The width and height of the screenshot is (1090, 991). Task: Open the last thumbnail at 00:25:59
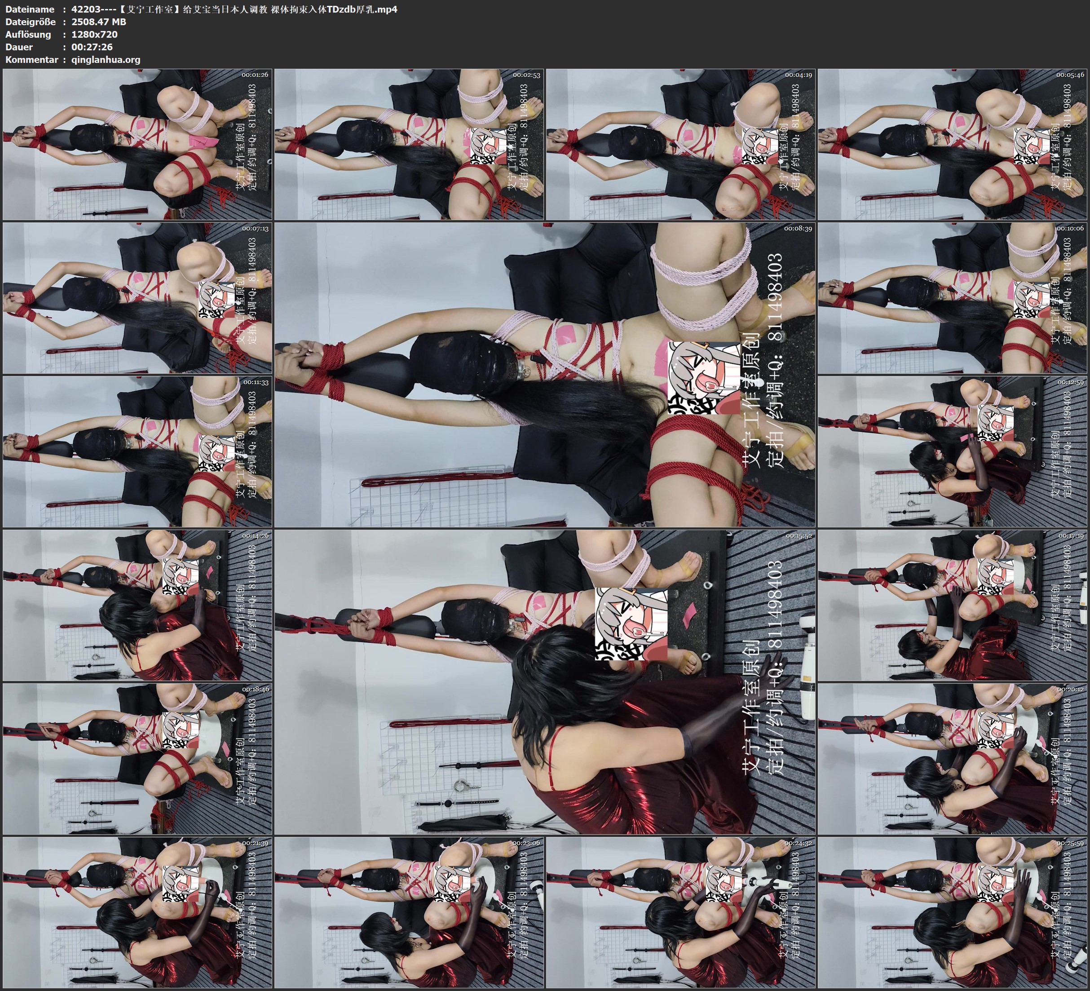953,912
